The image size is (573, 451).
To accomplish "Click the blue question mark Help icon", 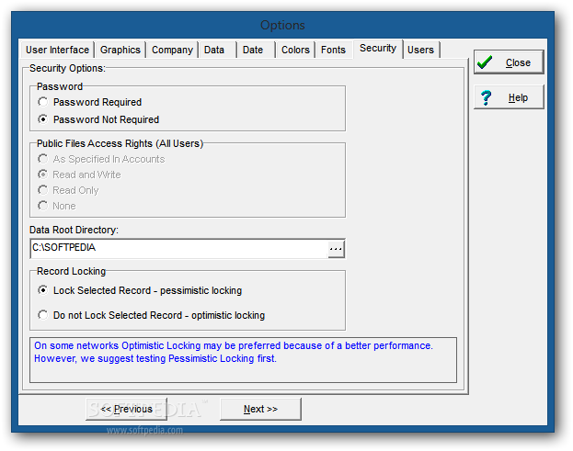I will tap(486, 97).
